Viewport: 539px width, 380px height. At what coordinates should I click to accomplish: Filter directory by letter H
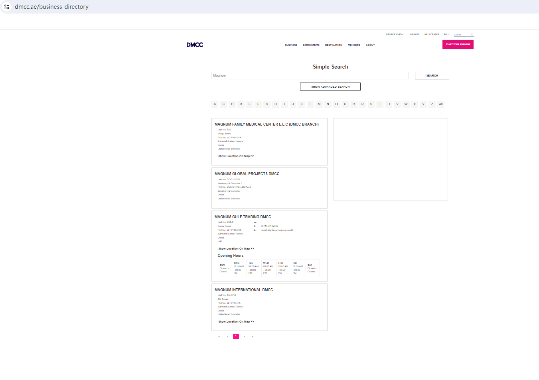tap(276, 104)
